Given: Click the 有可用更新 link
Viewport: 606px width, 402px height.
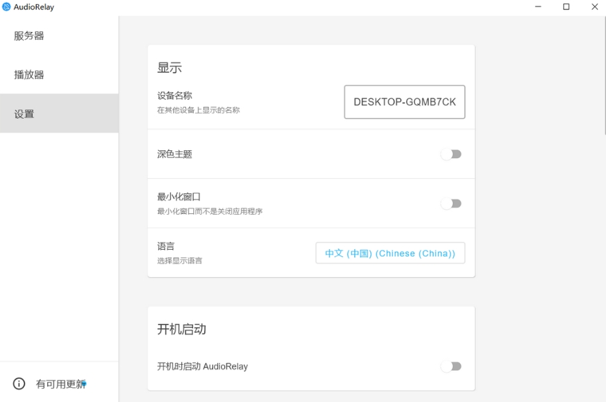Looking at the screenshot, I should [x=60, y=384].
